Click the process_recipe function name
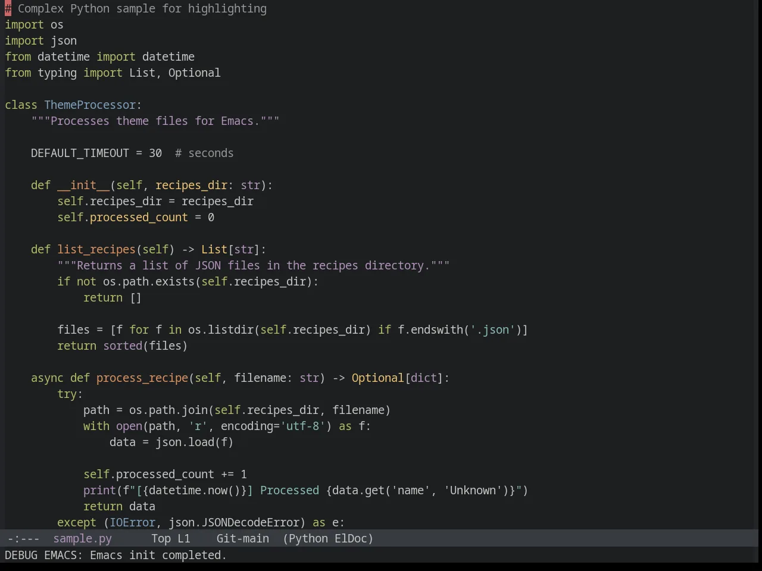The height and width of the screenshot is (571, 762). point(142,378)
